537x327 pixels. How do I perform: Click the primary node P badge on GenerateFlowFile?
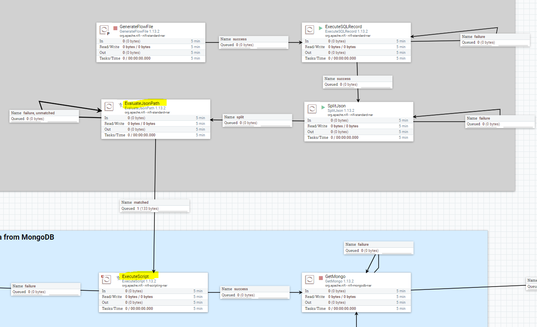[x=108, y=34]
